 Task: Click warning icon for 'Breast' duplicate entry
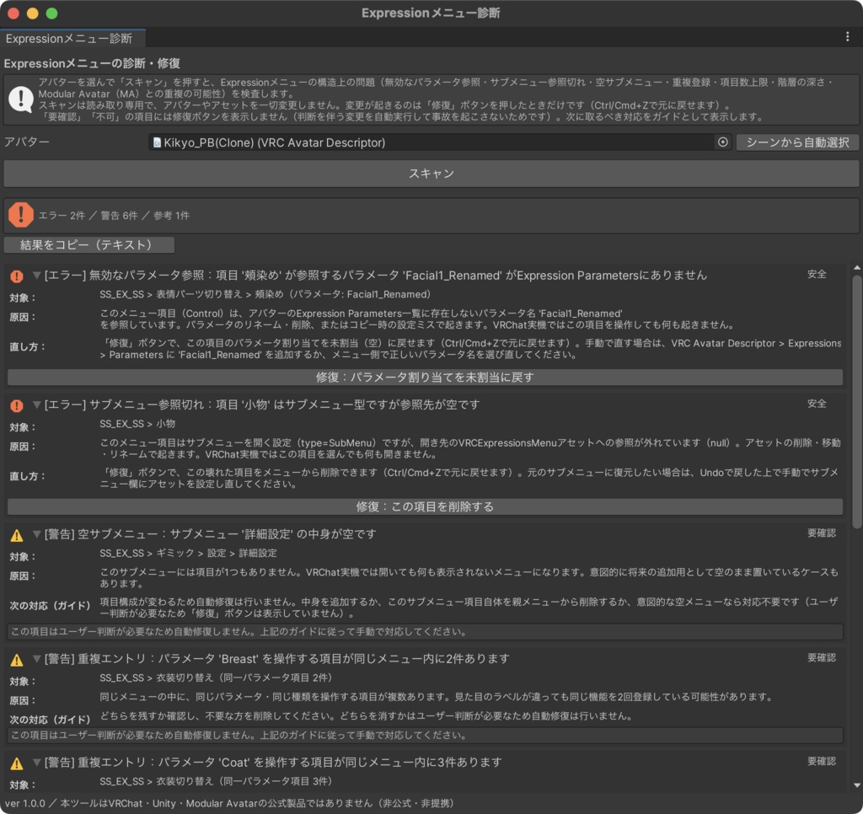coord(17,659)
